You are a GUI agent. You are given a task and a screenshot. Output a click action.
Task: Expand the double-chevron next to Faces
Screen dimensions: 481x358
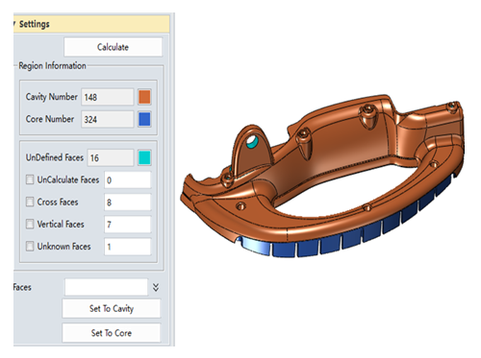[x=156, y=287]
